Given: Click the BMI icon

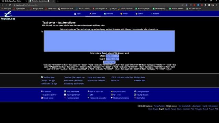Looking at the screenshot, I should point(88,95).
